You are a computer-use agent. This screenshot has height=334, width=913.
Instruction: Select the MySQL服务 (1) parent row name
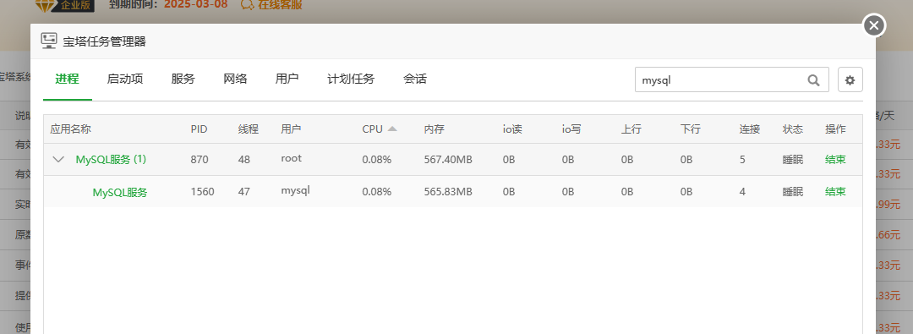tap(111, 159)
